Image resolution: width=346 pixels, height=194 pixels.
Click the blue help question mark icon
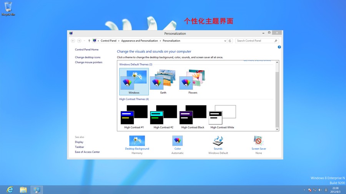point(279,47)
